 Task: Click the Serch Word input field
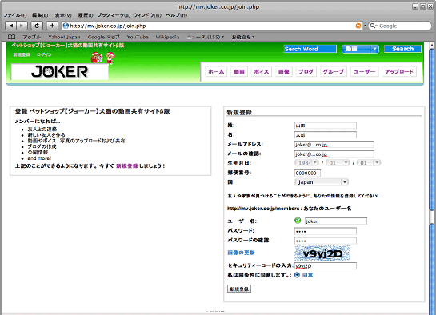pos(310,49)
